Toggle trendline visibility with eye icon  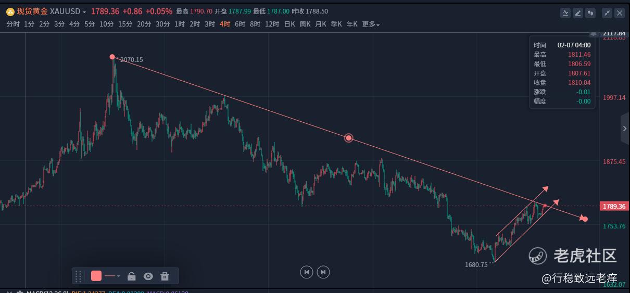(x=148, y=276)
